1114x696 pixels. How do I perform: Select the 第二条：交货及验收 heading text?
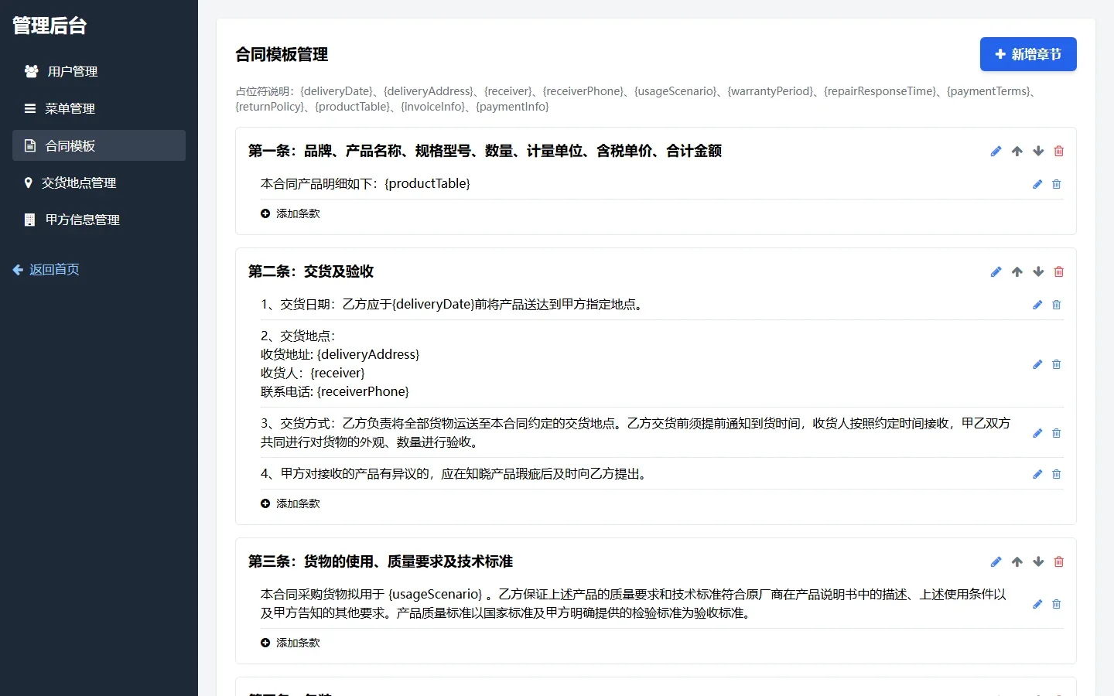pos(311,271)
